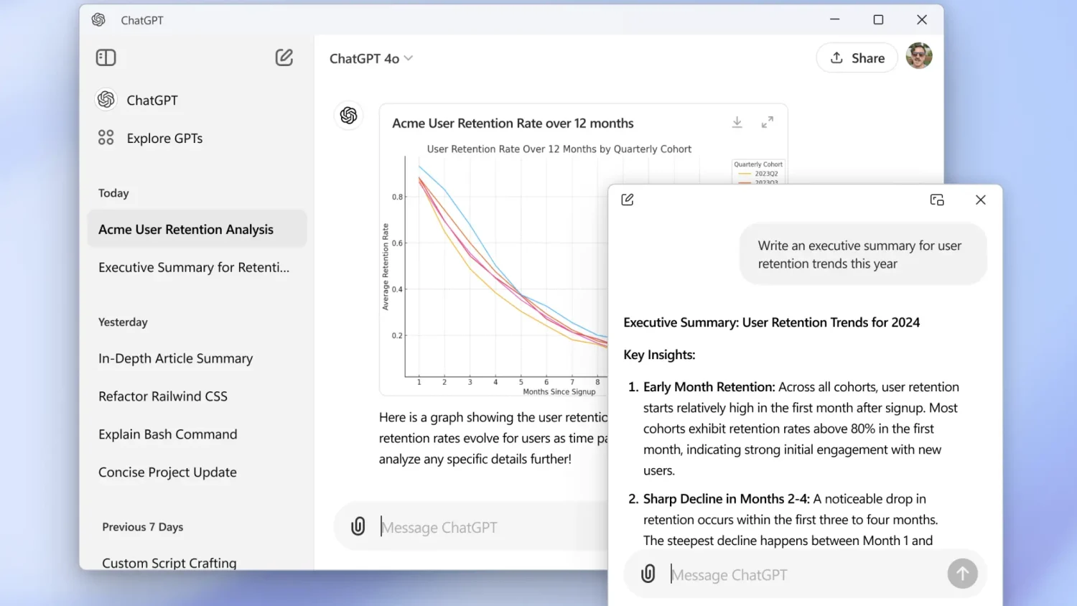Screen dimensions: 1077x606
Task: Open companion chat in main window icon
Action: click(937, 200)
